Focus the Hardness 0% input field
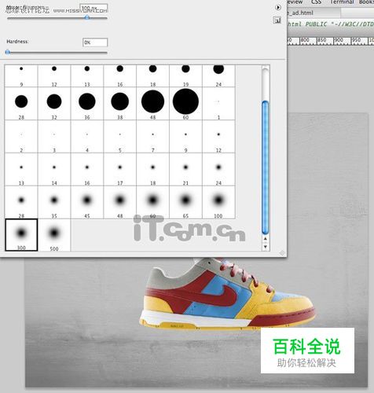This screenshot has height=393, width=374. click(95, 42)
